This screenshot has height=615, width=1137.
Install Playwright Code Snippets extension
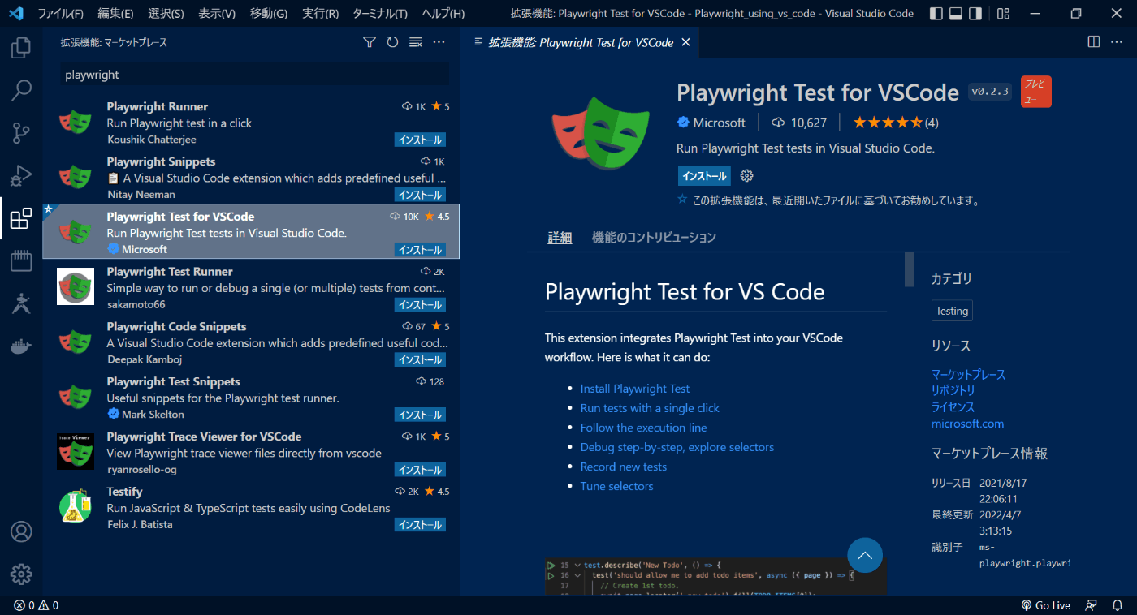[x=420, y=360]
